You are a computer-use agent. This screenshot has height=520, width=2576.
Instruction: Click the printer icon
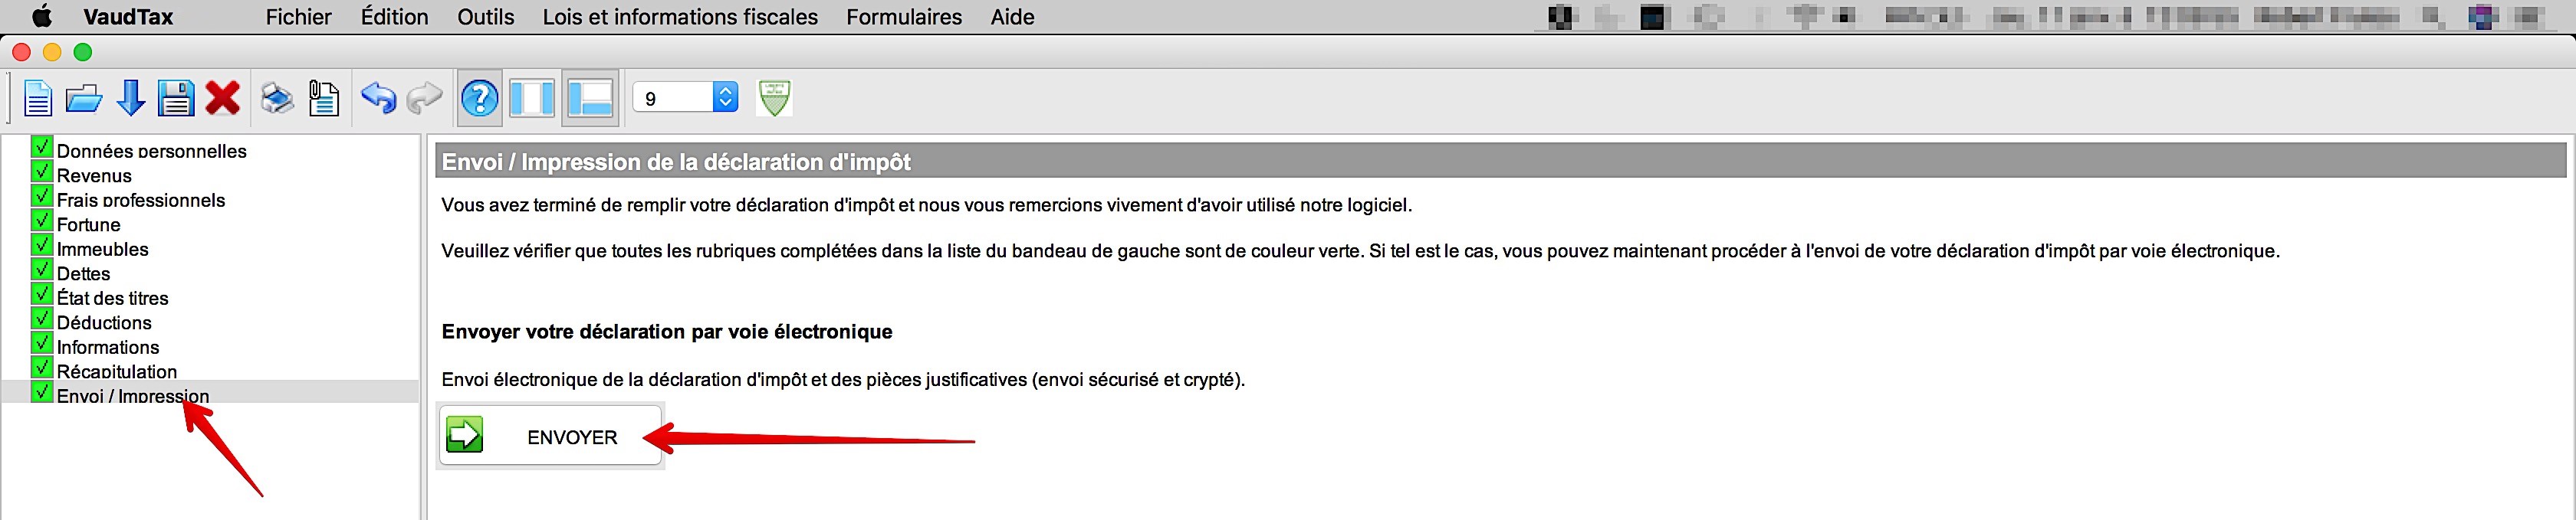[x=277, y=98]
